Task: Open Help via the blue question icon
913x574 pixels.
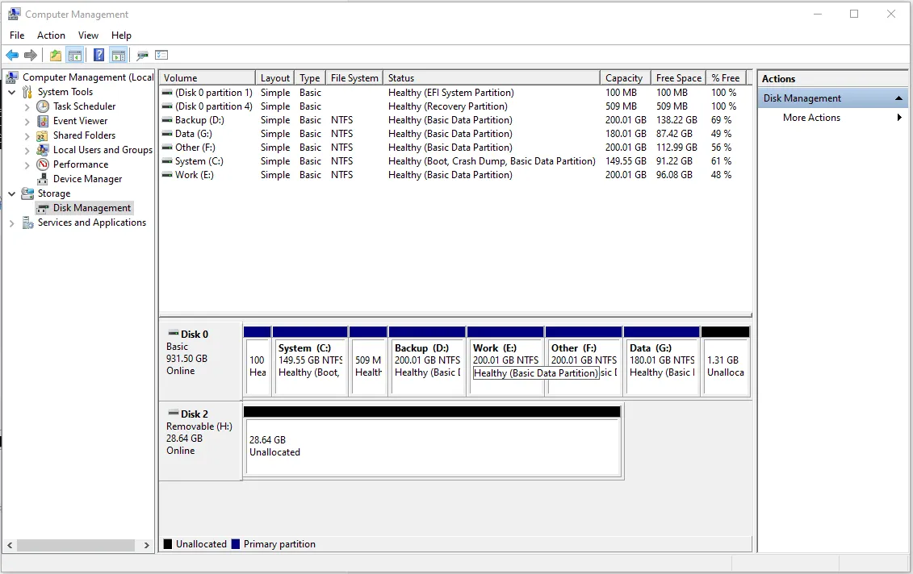Action: tap(99, 56)
